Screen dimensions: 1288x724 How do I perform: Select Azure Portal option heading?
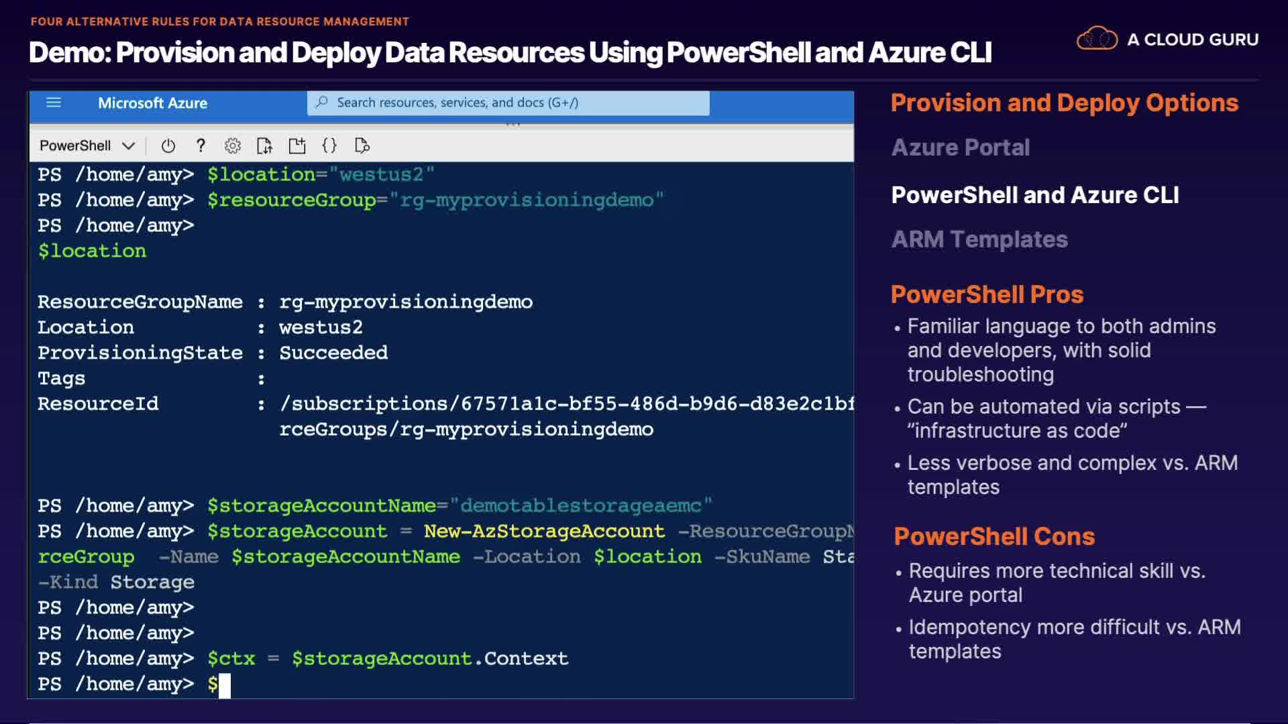[960, 147]
